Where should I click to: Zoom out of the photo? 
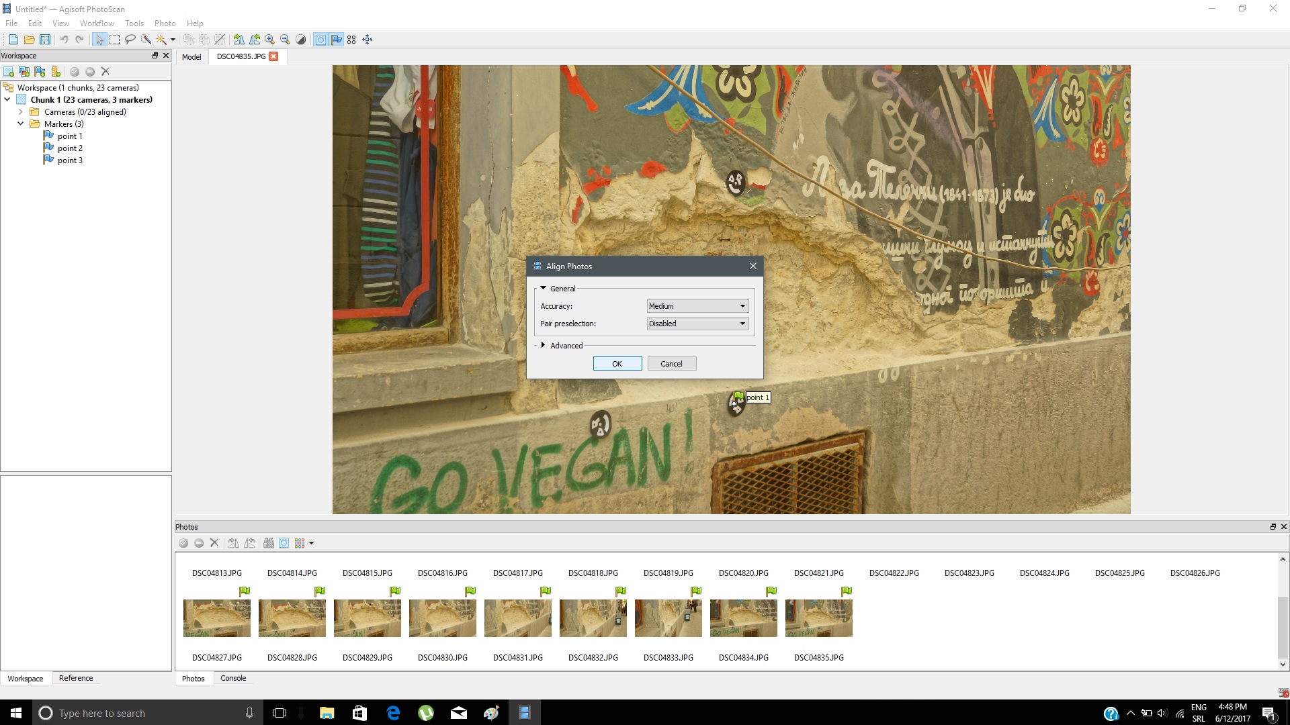tap(285, 40)
